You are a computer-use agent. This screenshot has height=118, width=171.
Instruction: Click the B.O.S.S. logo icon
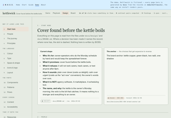3,5
